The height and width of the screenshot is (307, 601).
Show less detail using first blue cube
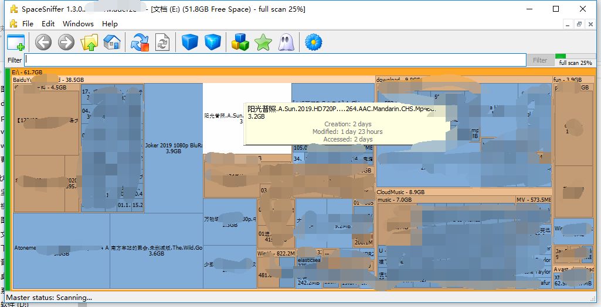click(x=190, y=42)
